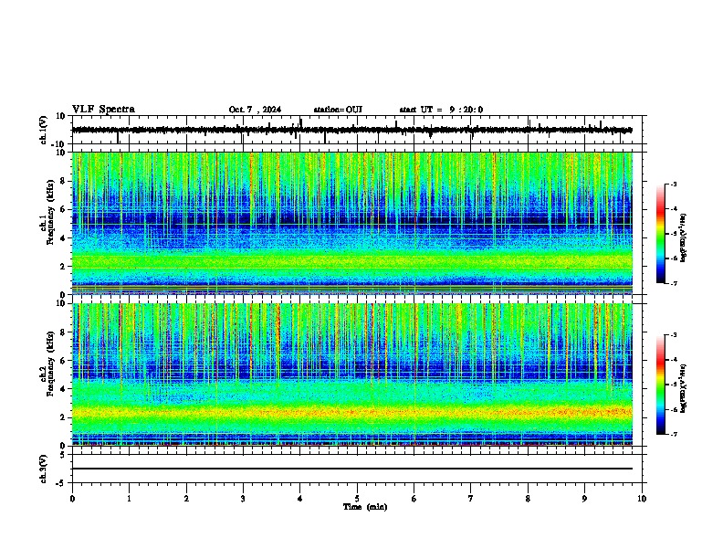Click the time axis tick label "9"
Screen dimensions: 723x559
tap(584, 499)
